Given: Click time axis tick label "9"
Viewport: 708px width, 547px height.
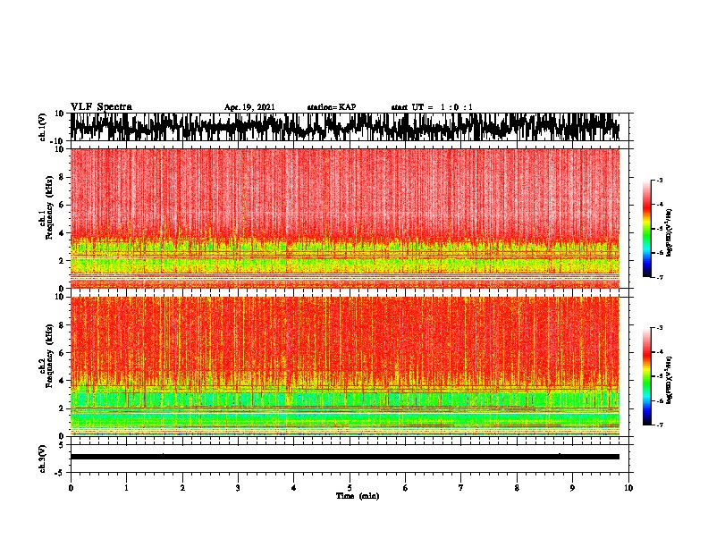Looking at the screenshot, I should click(572, 488).
